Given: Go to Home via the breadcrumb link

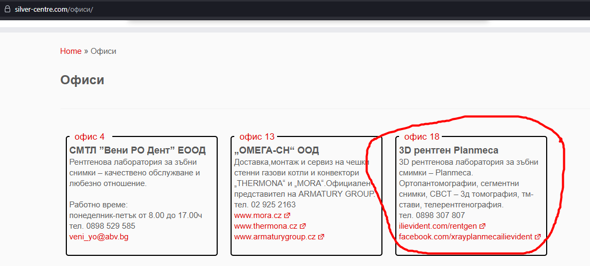Looking at the screenshot, I should [71, 51].
